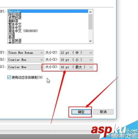138x139 pixels.
Task: Open the 16 pt (最大) size dropdown
Action: 76,67
